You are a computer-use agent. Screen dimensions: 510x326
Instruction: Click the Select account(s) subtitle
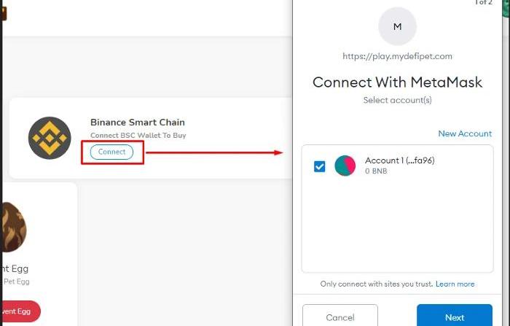398,100
